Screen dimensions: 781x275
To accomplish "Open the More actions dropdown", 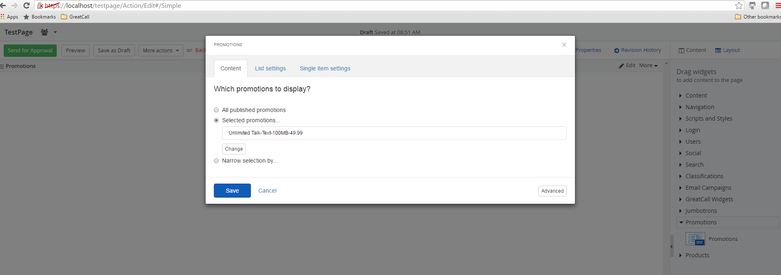I will (161, 51).
